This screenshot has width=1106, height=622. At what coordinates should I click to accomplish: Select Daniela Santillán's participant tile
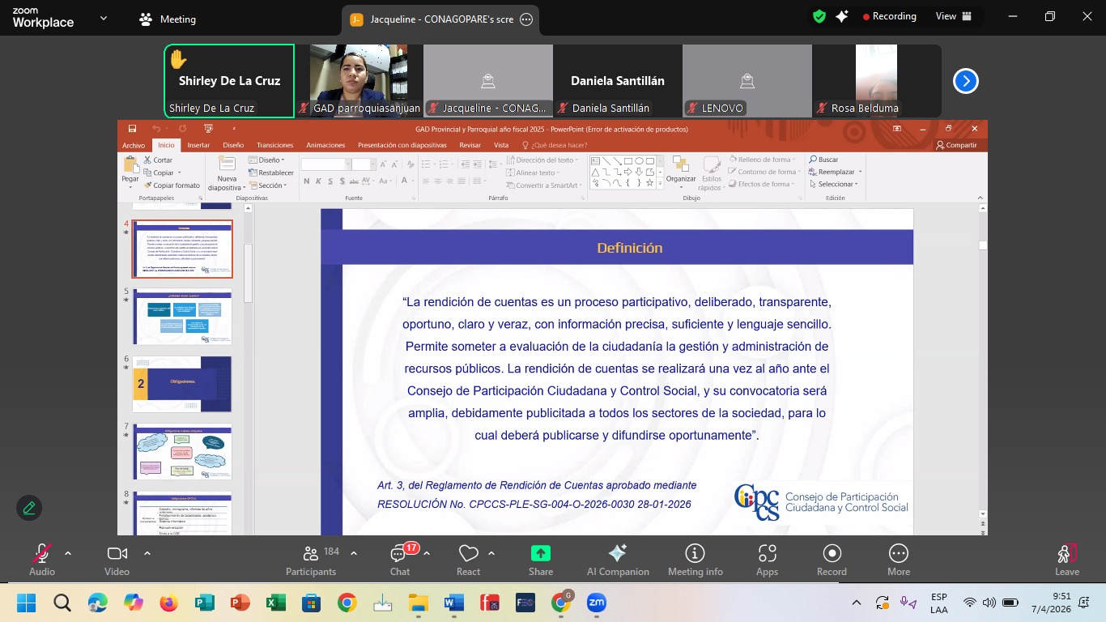[x=618, y=81]
